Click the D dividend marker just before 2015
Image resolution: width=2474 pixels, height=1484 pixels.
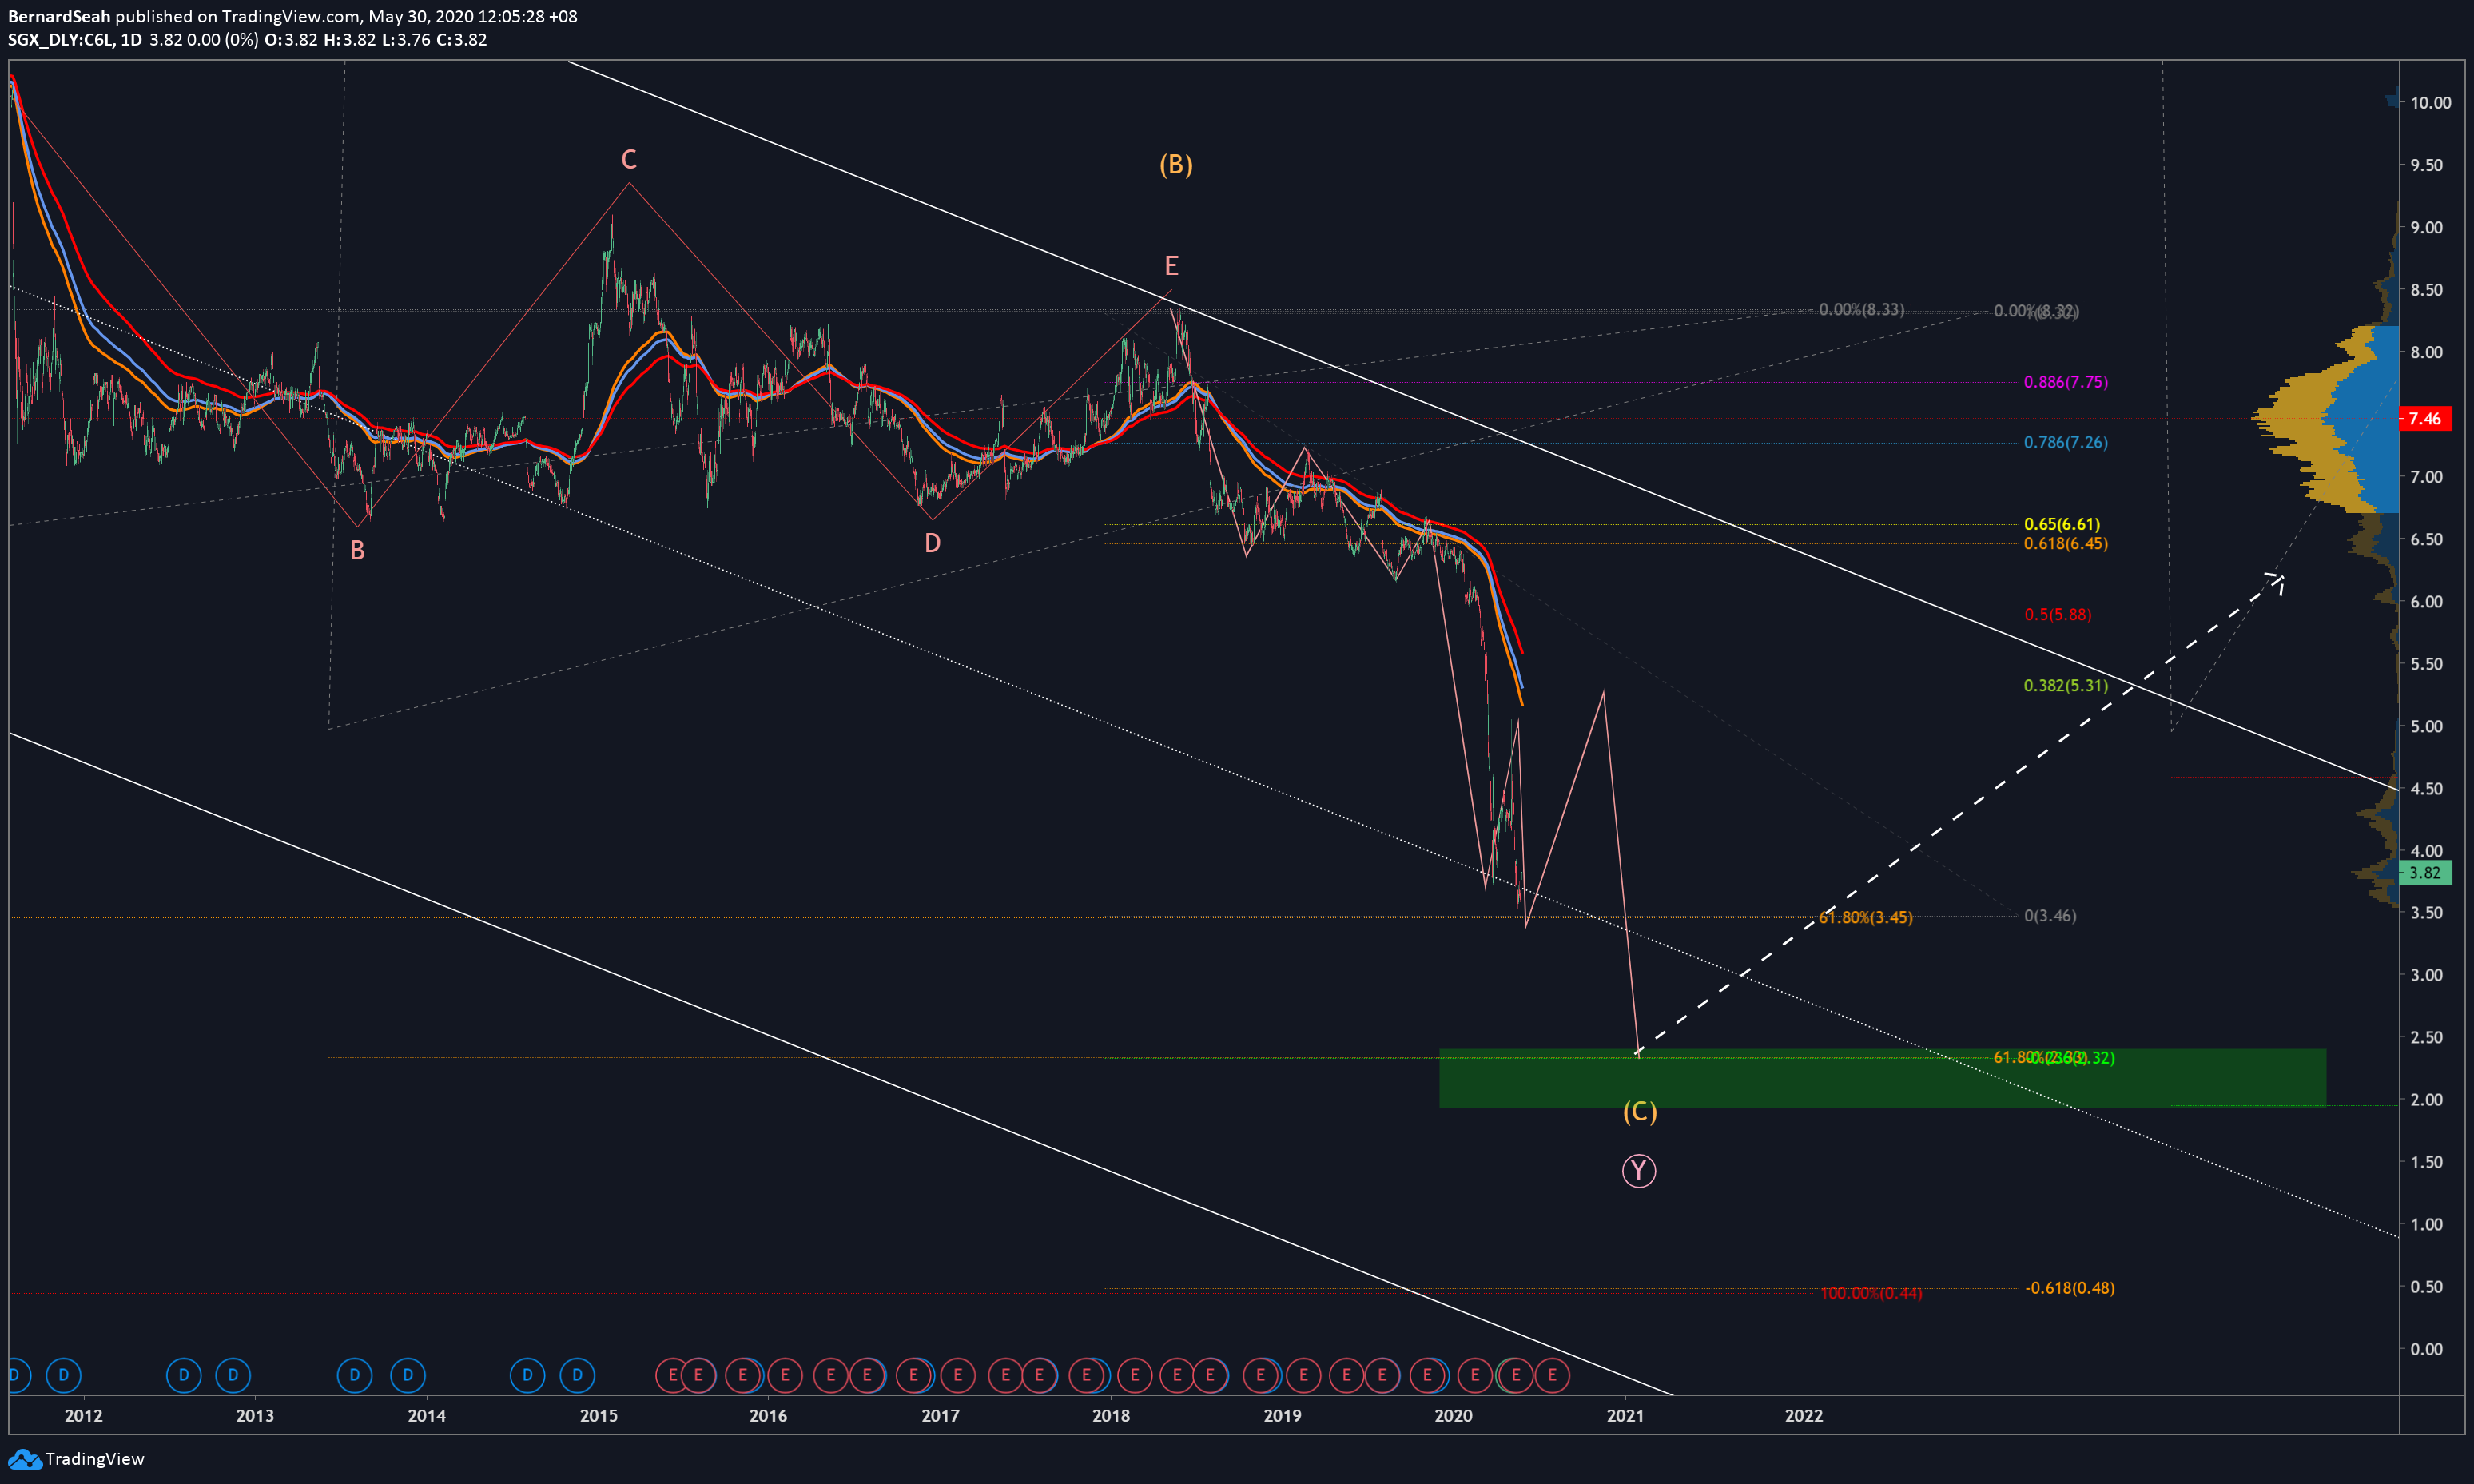click(x=577, y=1375)
